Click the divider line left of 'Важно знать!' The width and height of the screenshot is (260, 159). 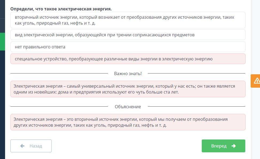point(59,73)
